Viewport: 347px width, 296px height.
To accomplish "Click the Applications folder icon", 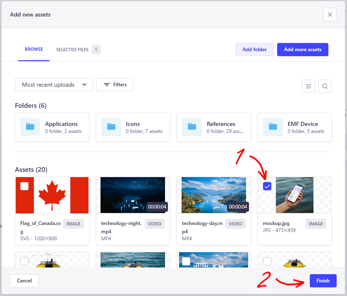I will click(x=30, y=127).
